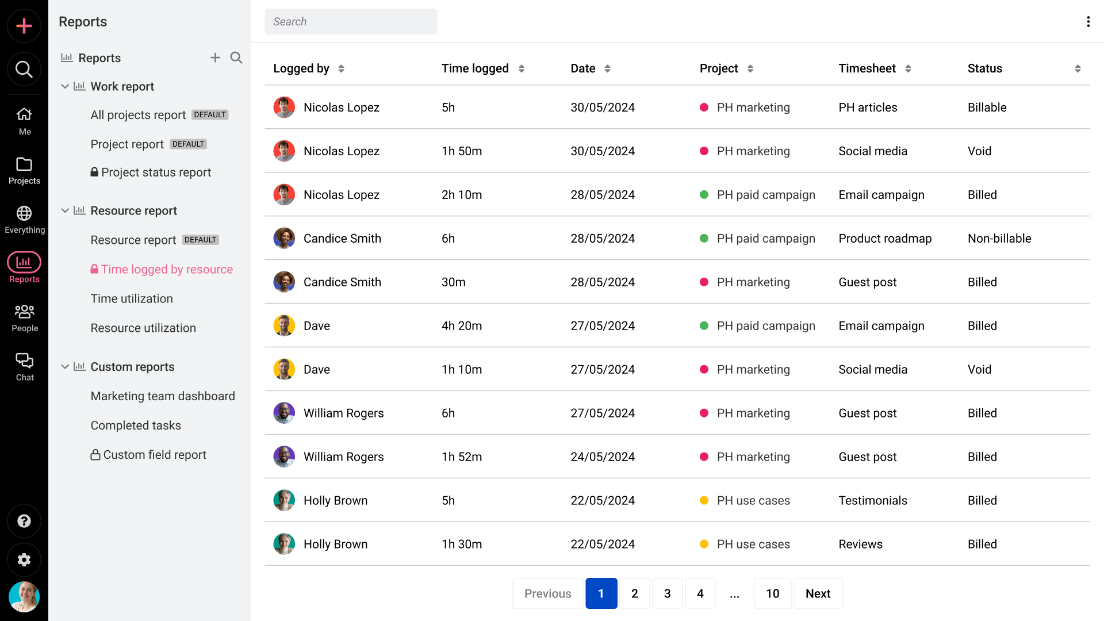Click the Search input field
Image resolution: width=1104 pixels, height=621 pixels.
pos(351,21)
